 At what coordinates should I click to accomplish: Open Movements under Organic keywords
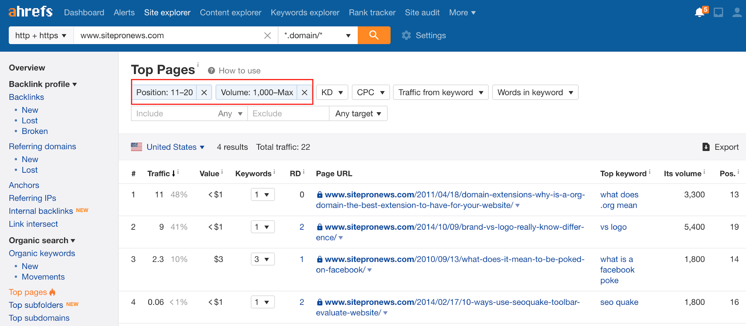(x=43, y=277)
